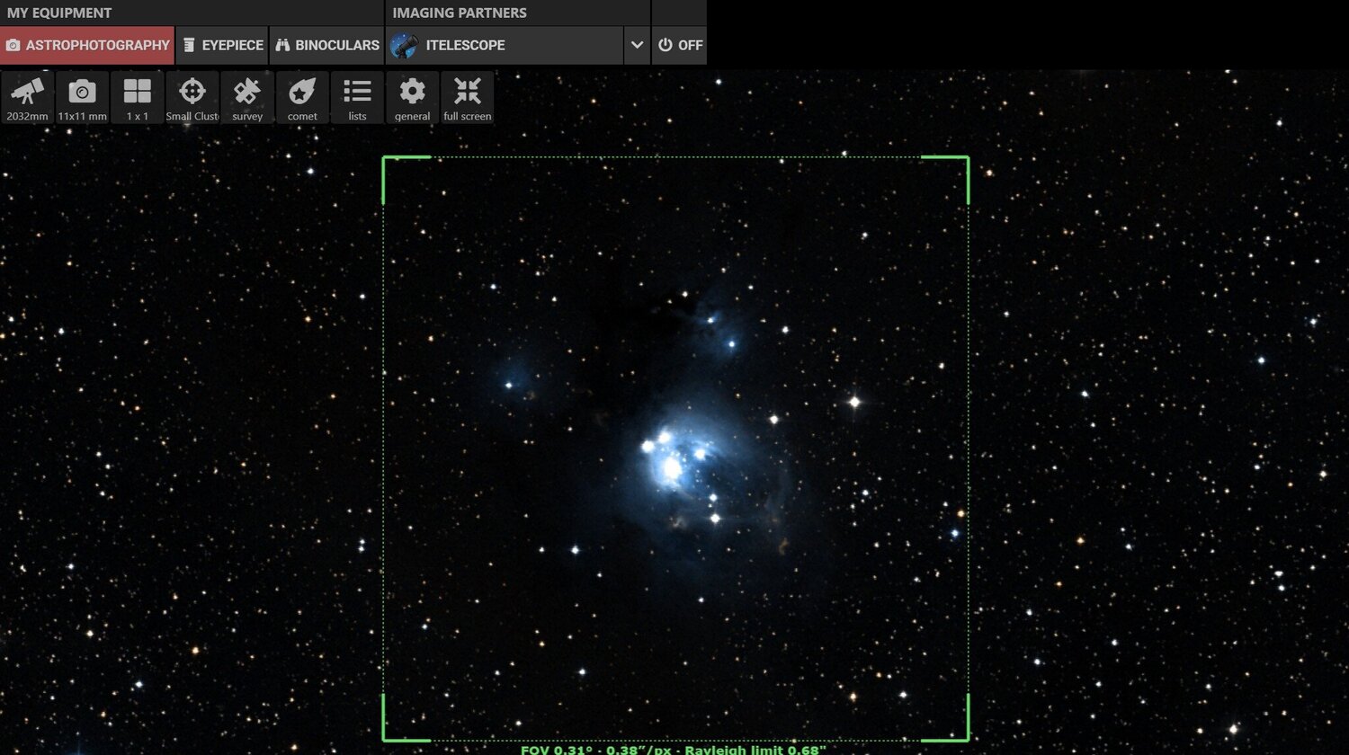Toggle imaging partners OFF
The height and width of the screenshot is (755, 1349).
click(679, 44)
